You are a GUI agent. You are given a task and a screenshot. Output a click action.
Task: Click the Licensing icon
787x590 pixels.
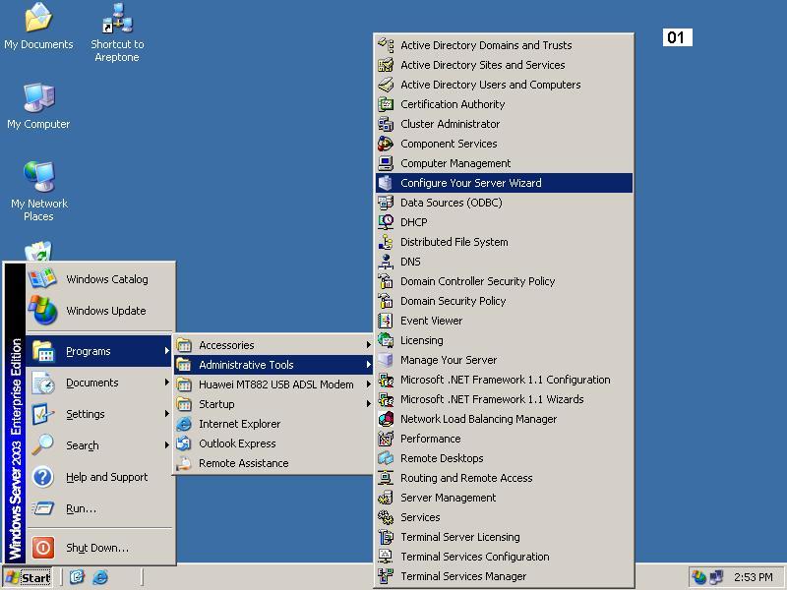[386, 340]
